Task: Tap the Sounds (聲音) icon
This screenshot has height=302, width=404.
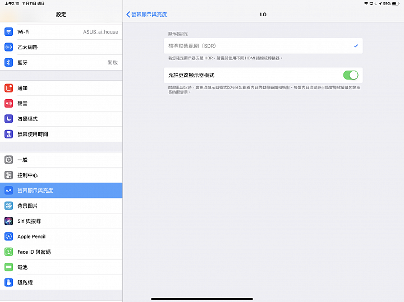Action: (9, 104)
